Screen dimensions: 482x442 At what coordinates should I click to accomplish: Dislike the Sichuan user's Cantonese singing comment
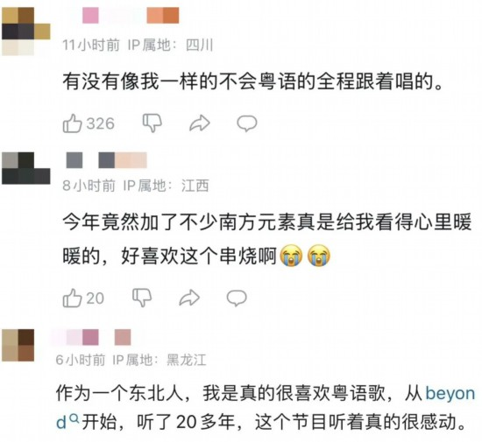pos(152,123)
